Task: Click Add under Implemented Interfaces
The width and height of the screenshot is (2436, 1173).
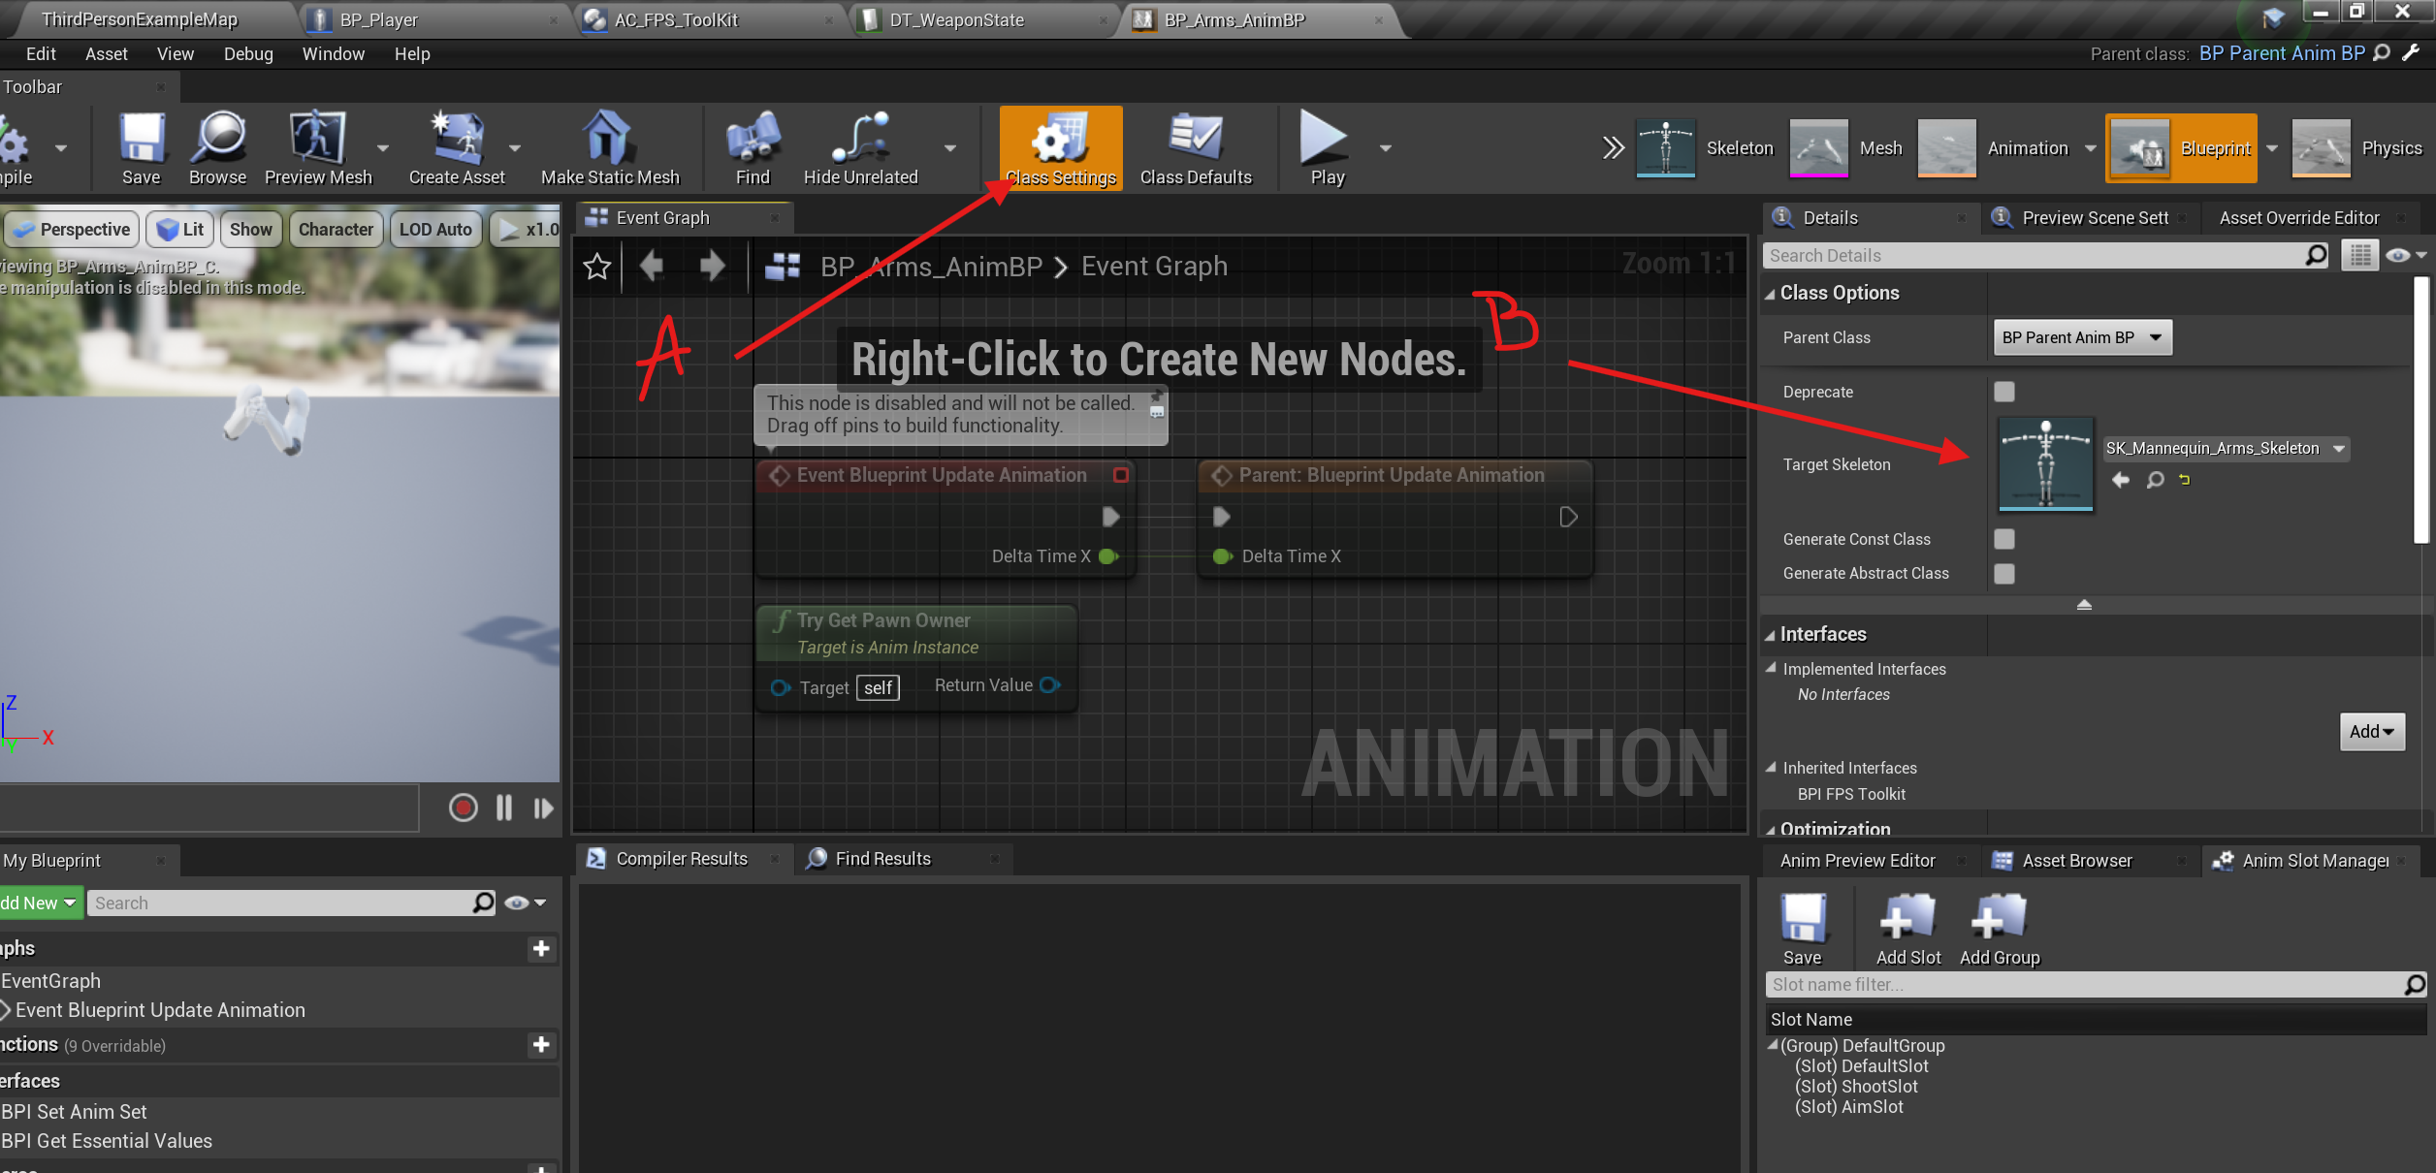Action: (x=2370, y=731)
